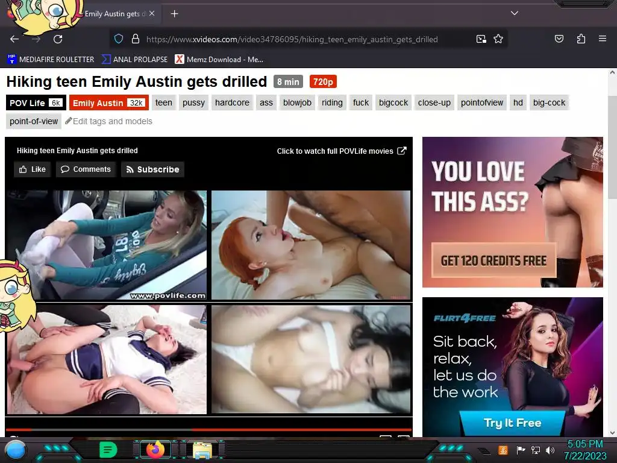Reload the current page

point(58,39)
